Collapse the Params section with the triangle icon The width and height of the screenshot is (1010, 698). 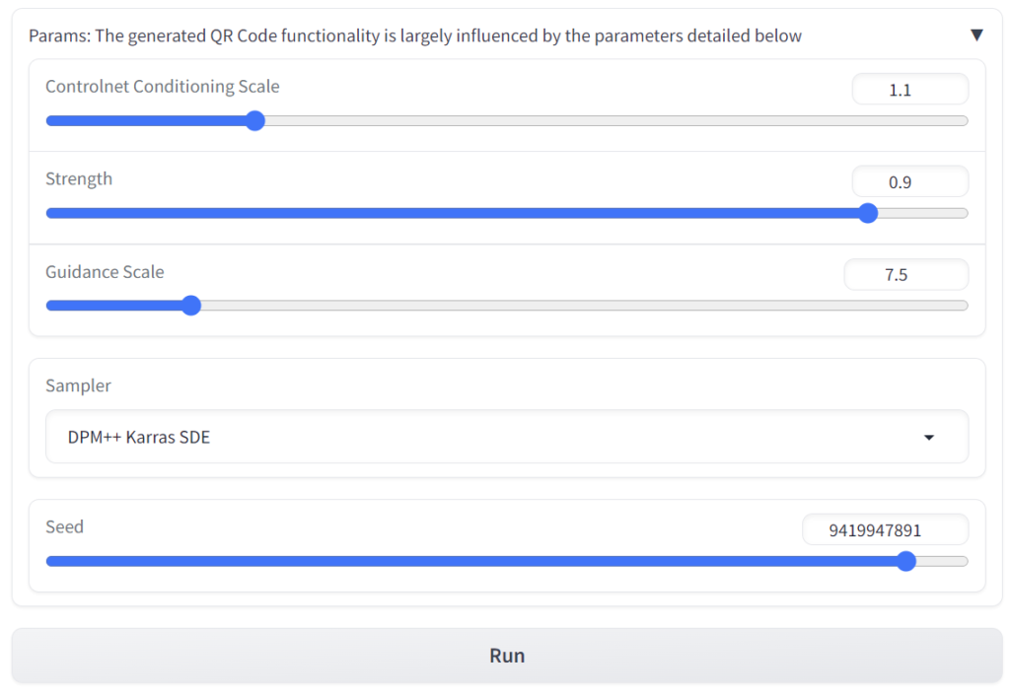976,35
